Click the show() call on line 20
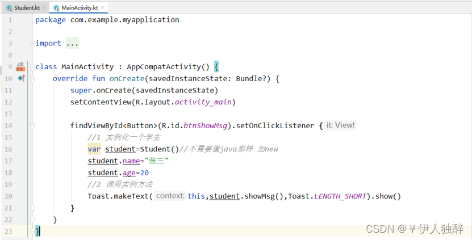 [389, 196]
